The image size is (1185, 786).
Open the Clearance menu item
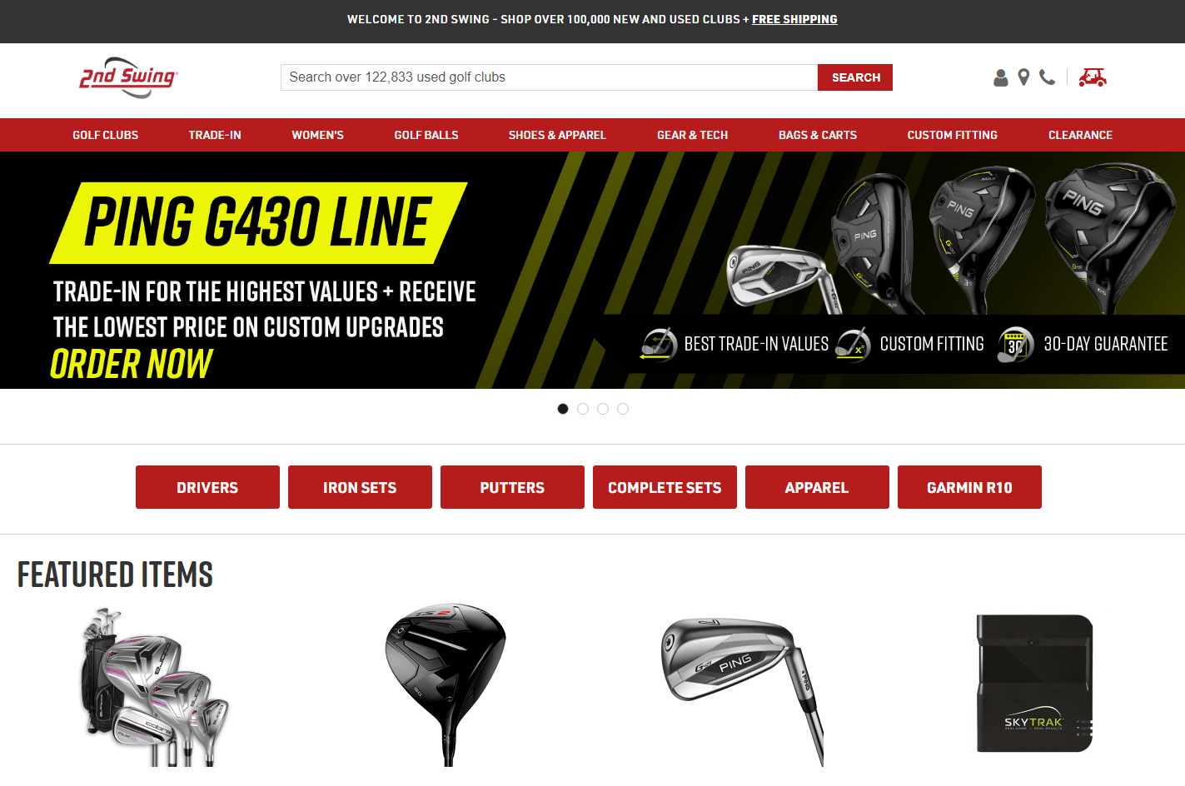[x=1080, y=135]
